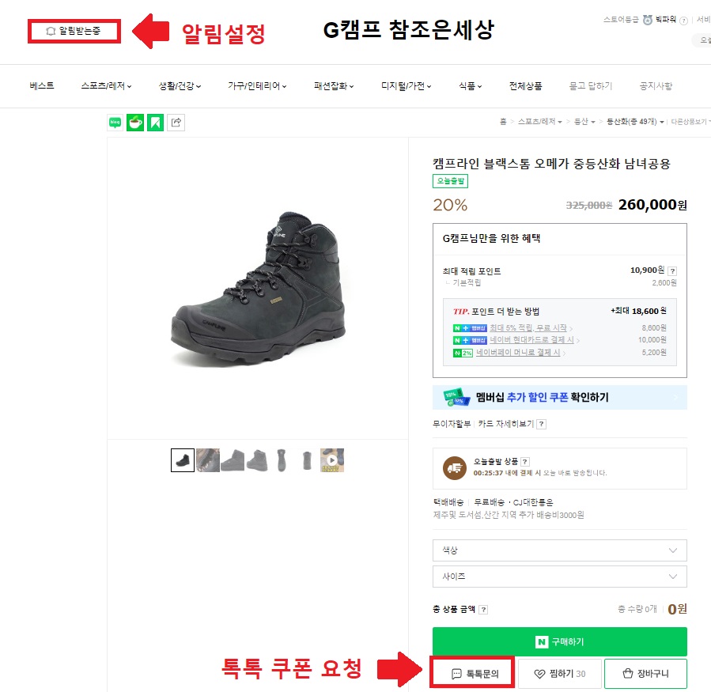Select the second shoe thumbnail image
711x692 pixels.
click(x=208, y=460)
